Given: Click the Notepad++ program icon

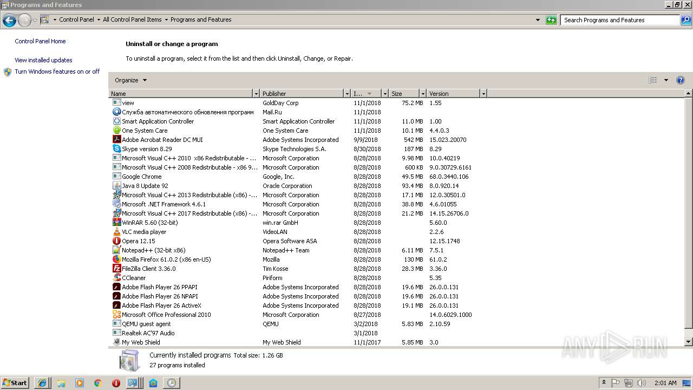Looking at the screenshot, I should pyautogui.click(x=116, y=250).
